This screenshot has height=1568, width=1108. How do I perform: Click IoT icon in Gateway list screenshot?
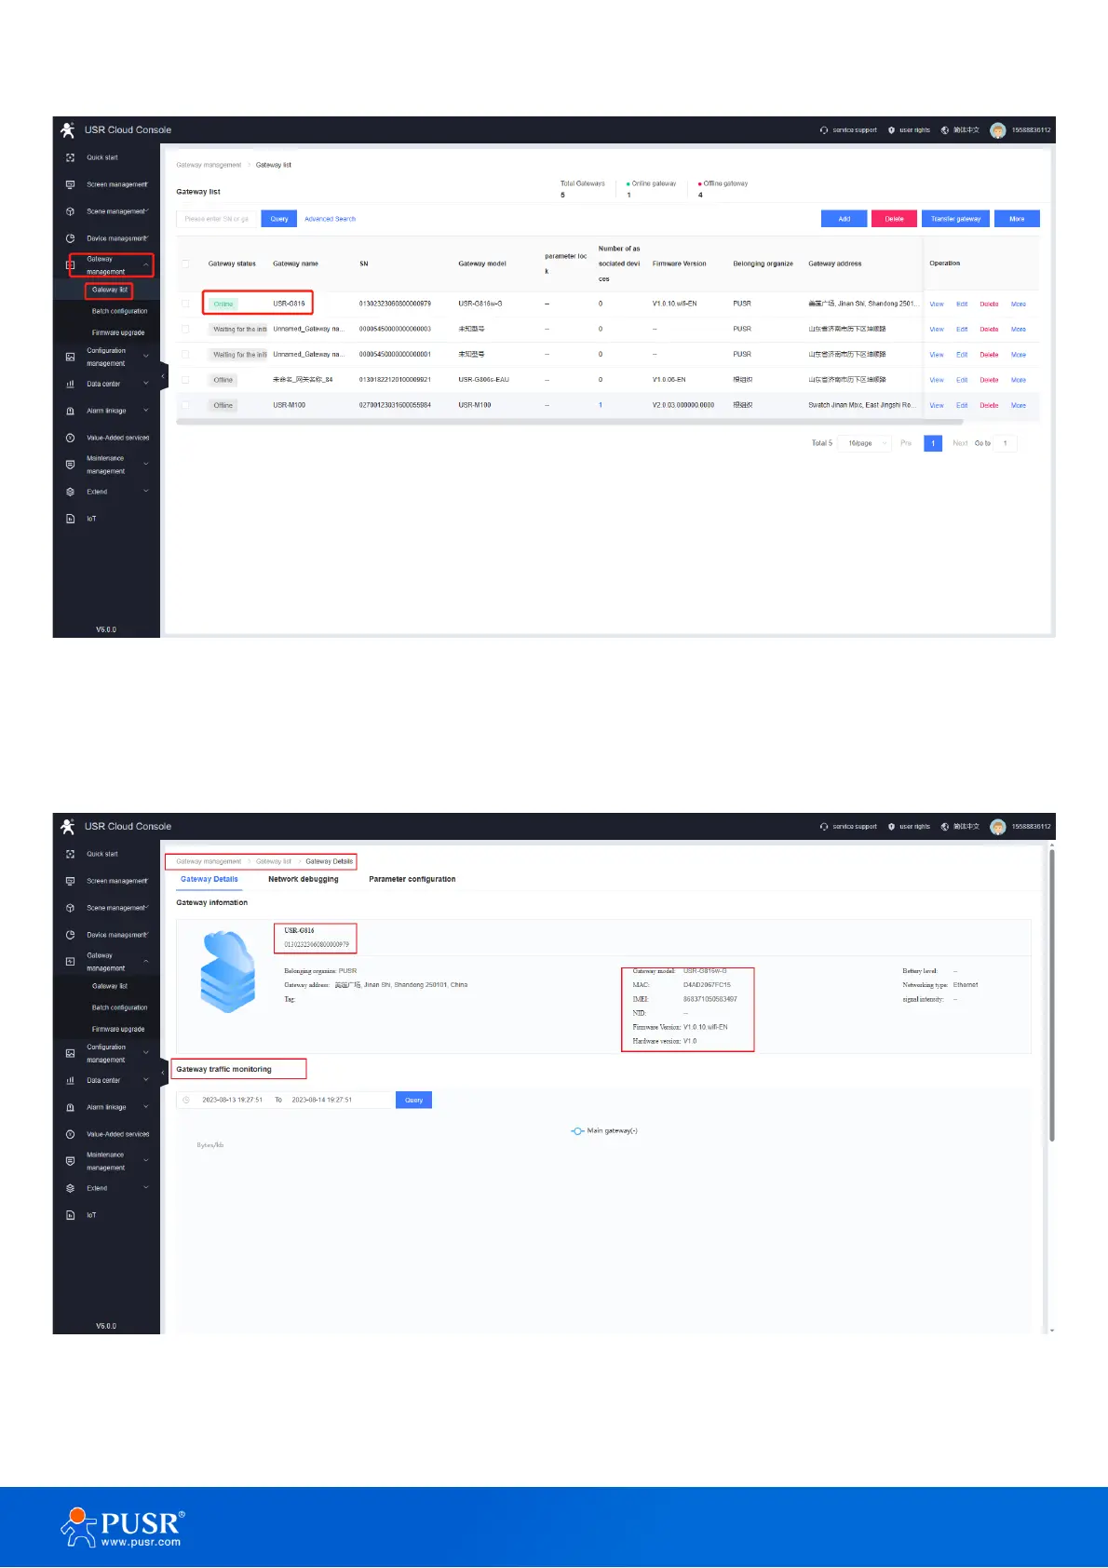pyautogui.click(x=70, y=519)
